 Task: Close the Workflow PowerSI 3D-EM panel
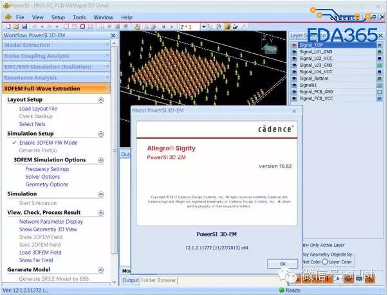click(x=113, y=35)
